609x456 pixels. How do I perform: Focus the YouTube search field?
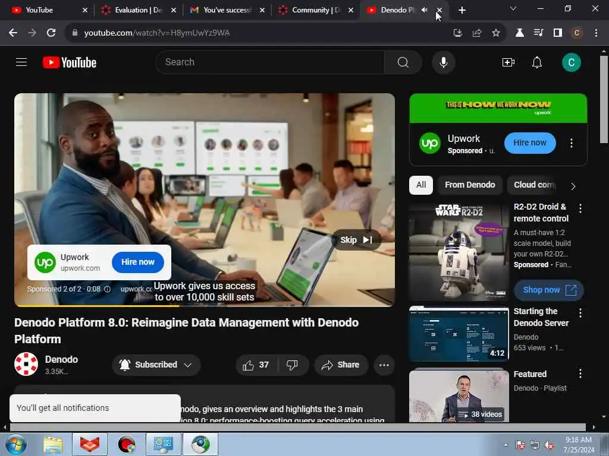coord(269,62)
